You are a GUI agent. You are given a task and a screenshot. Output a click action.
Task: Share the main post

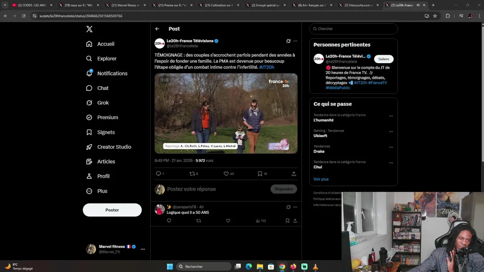(294, 174)
